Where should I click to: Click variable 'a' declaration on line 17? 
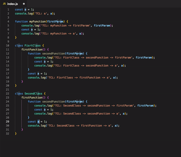tap(38, 74)
